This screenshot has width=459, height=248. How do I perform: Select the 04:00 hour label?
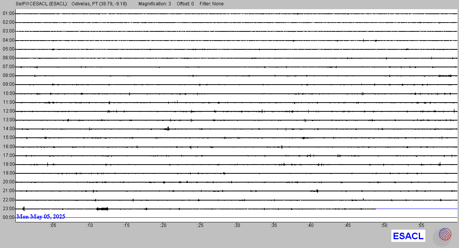point(8,40)
